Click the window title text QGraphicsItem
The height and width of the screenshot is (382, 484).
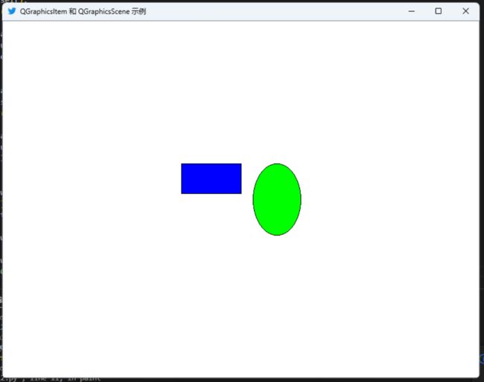click(43, 11)
